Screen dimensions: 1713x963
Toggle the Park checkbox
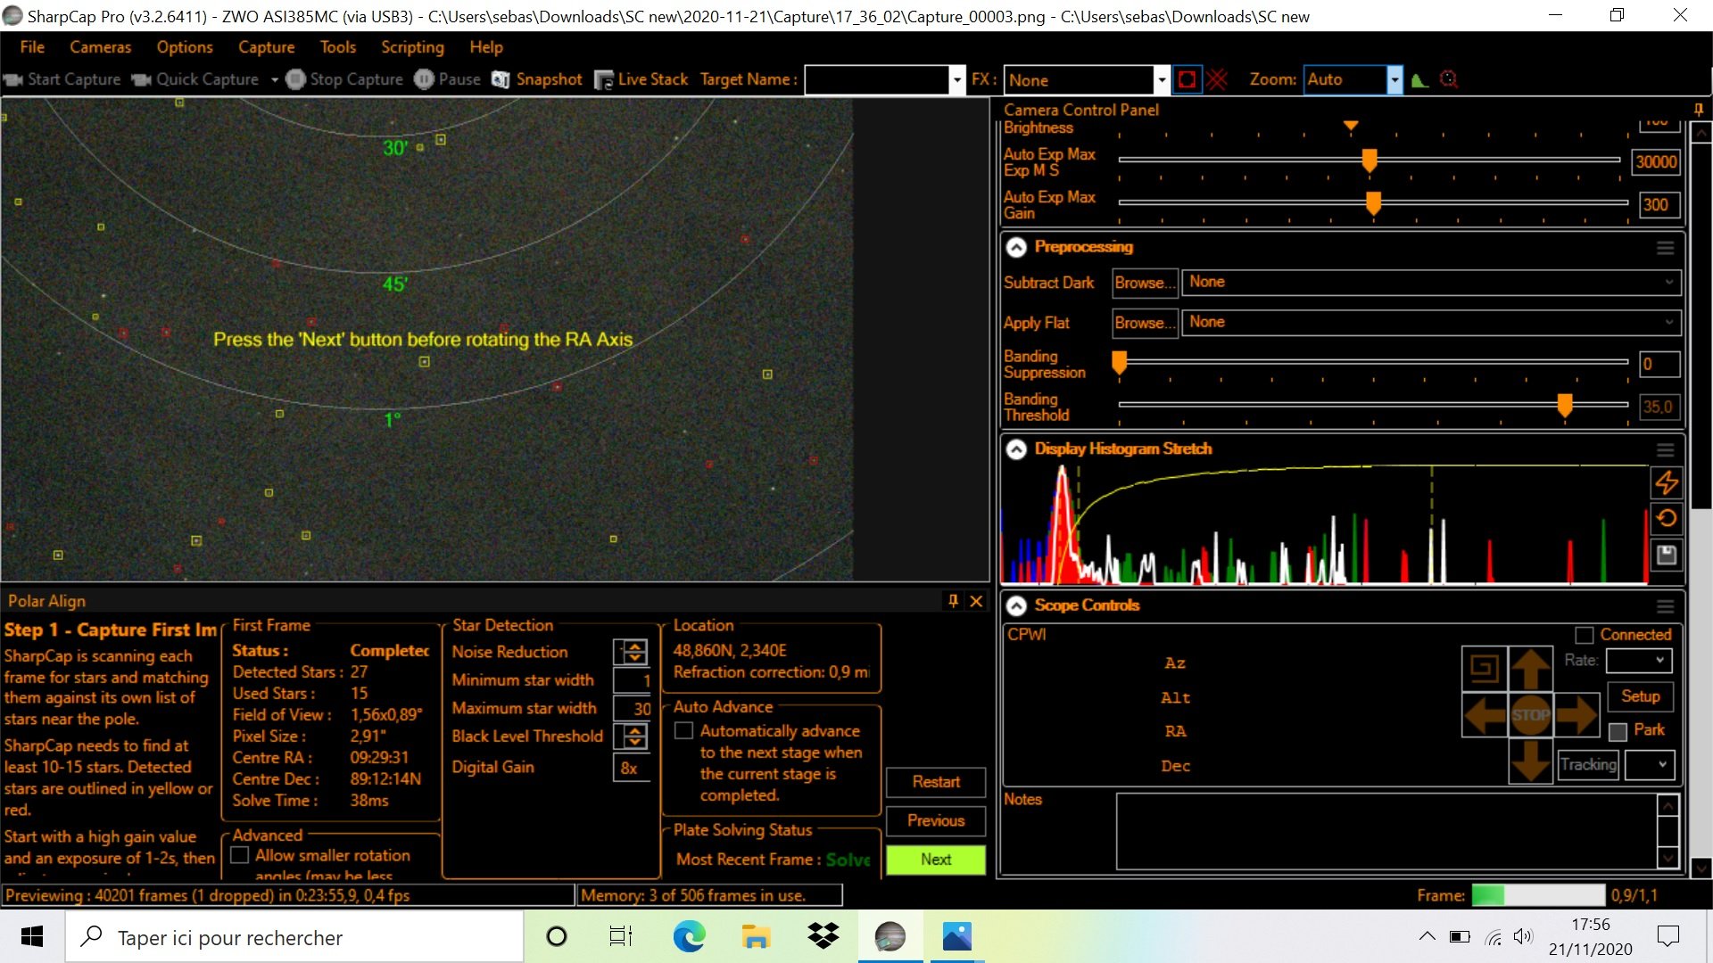click(x=1618, y=731)
